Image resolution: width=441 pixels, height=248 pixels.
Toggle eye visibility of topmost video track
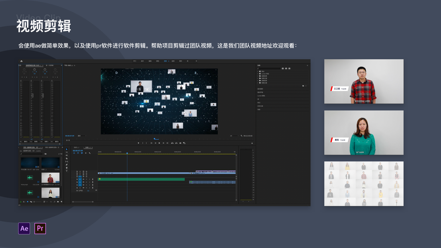pos(86,171)
